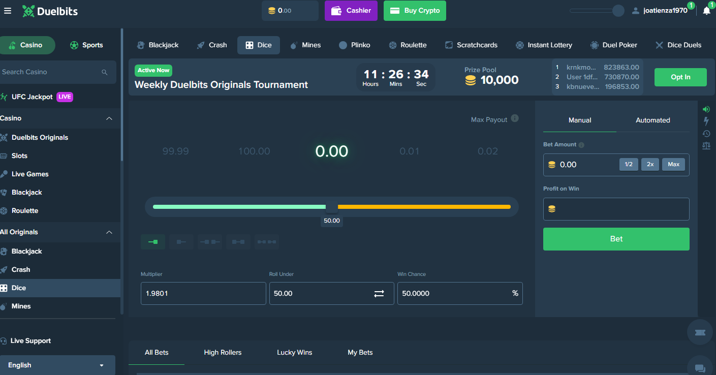Click the green Bet button
Viewport: 716px width, 375px height.
[616, 239]
